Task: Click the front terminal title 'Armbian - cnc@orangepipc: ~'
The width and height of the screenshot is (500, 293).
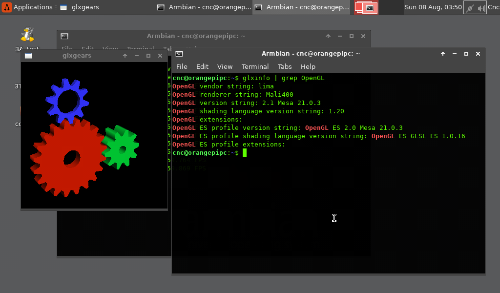Action: [x=311, y=54]
